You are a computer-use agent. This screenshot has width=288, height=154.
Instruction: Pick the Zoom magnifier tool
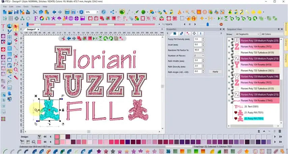tap(16, 70)
